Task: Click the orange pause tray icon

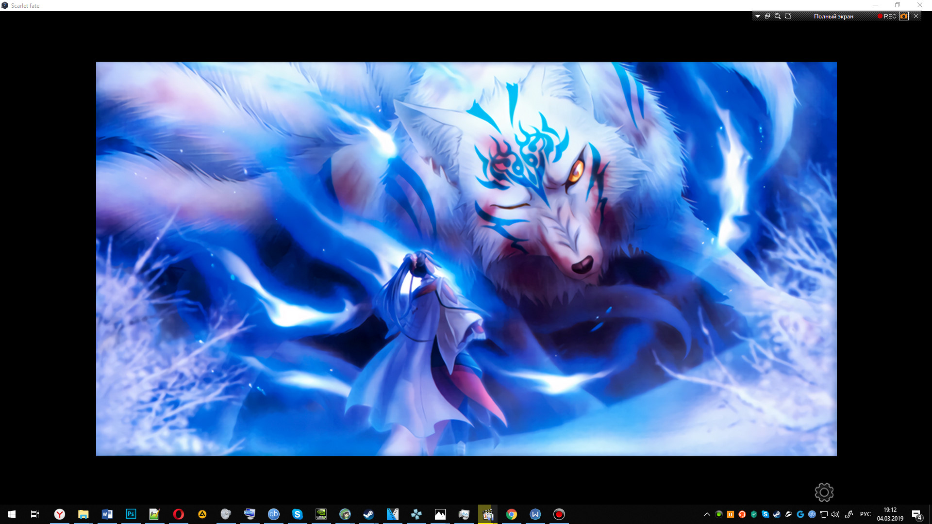Action: [731, 514]
